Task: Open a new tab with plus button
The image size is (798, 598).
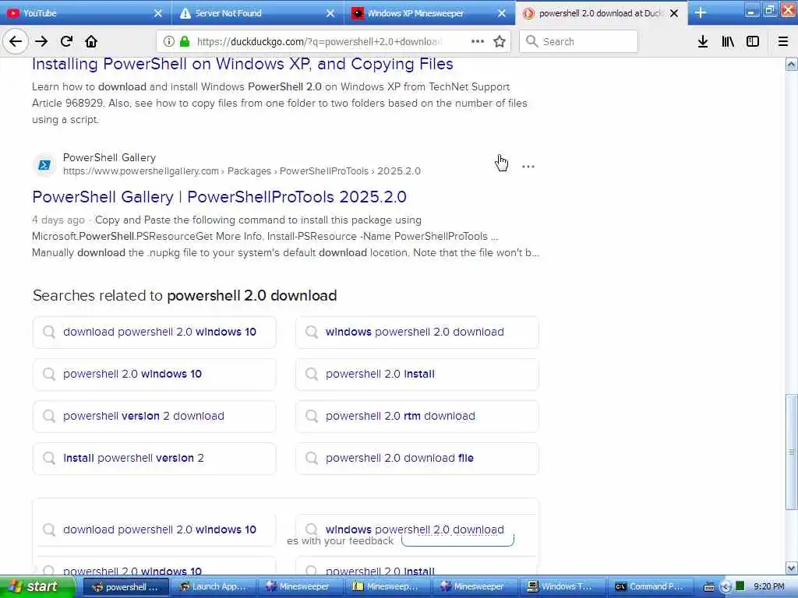Action: [701, 13]
